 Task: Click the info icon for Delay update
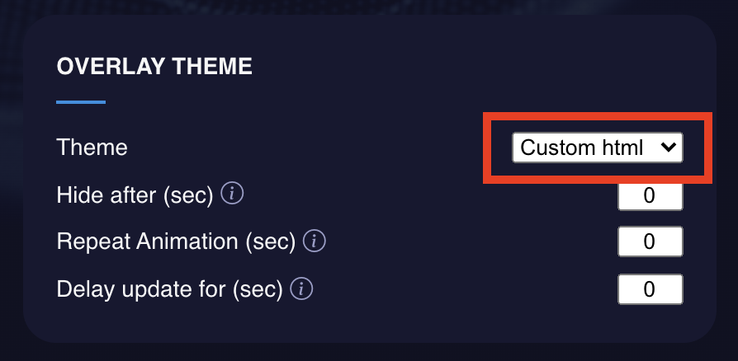301,288
